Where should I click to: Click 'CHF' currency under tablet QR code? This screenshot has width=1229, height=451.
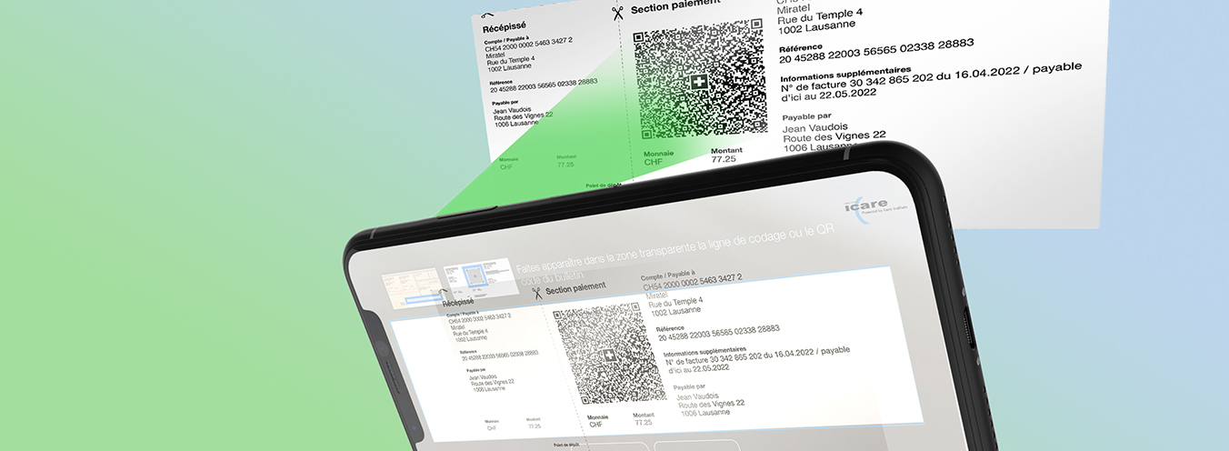[x=595, y=425]
